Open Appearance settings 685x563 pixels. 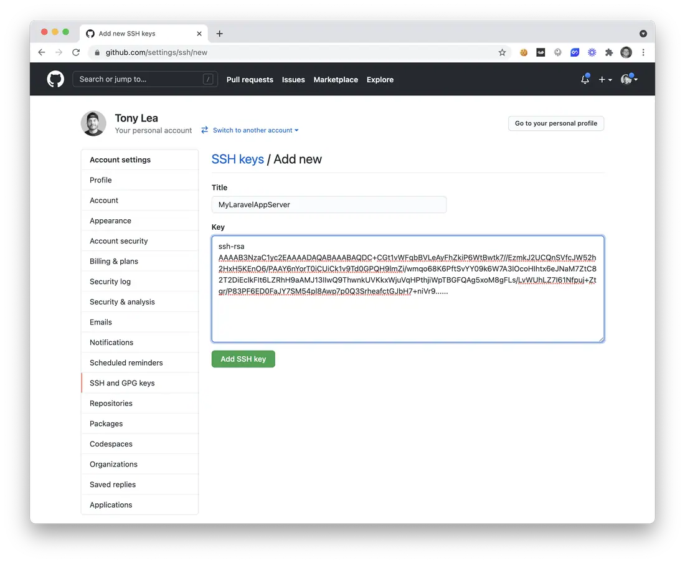(x=139, y=221)
